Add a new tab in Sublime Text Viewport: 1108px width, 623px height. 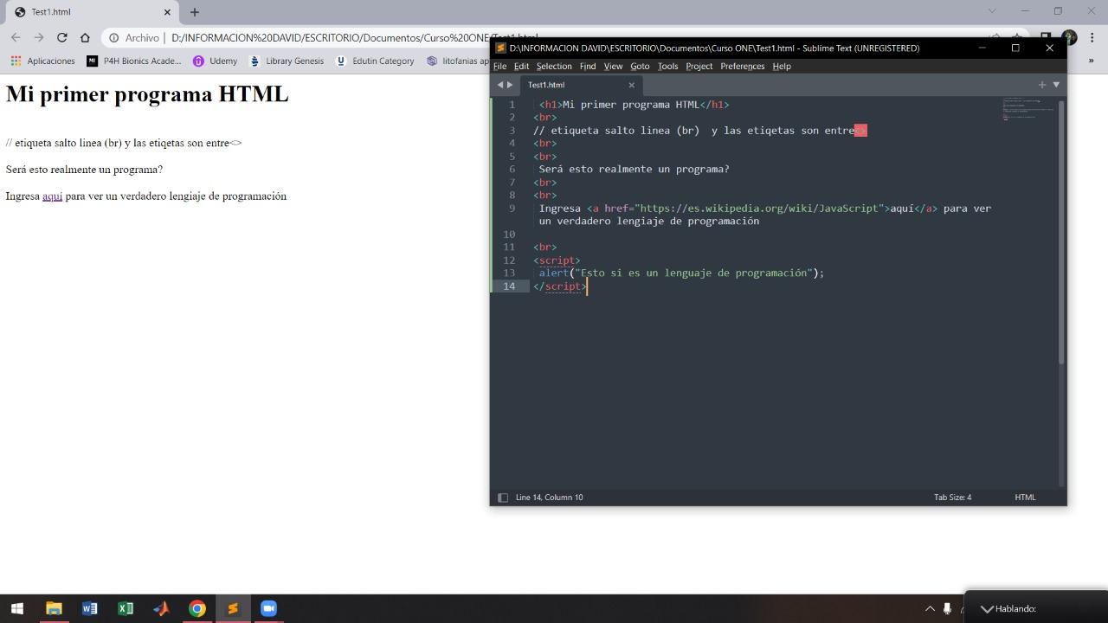(1042, 85)
